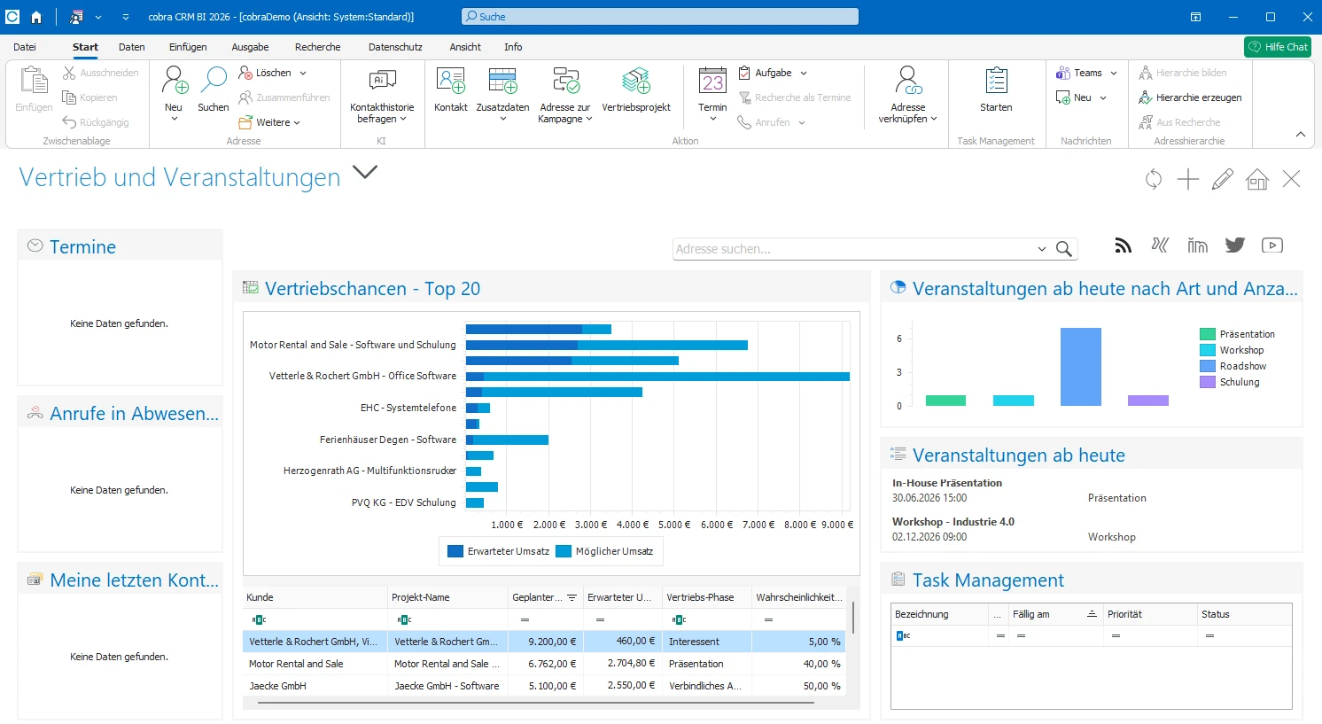Click the Präsentation legend color swatch
The image size is (1322, 724).
click(x=1207, y=334)
